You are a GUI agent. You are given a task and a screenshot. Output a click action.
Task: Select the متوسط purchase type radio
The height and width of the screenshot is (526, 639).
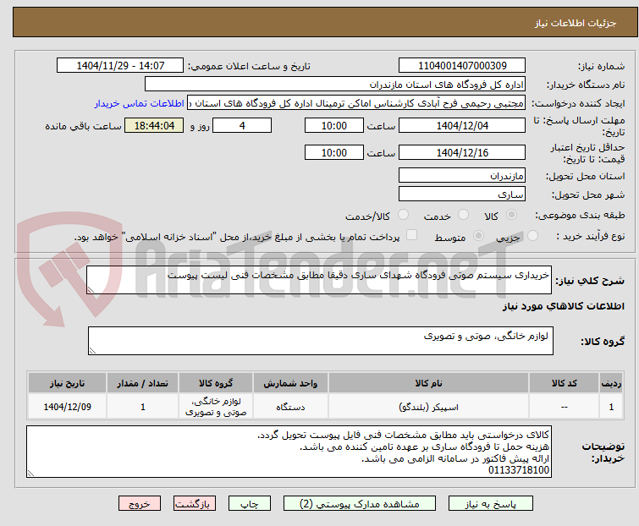pos(478,236)
